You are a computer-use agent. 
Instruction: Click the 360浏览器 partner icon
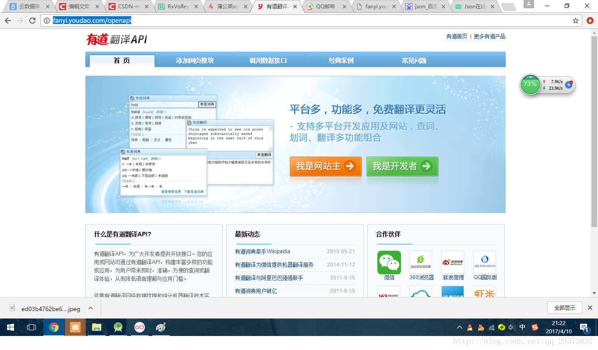pyautogui.click(x=421, y=262)
